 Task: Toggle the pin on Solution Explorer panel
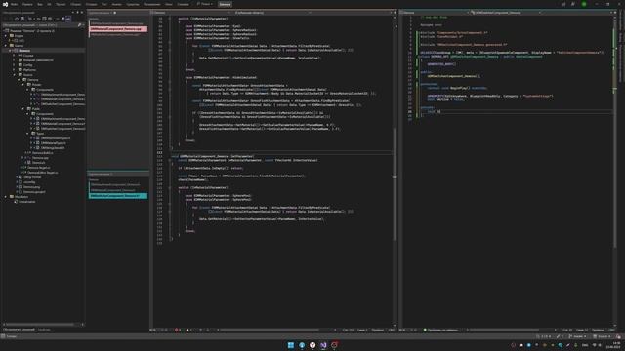(78, 13)
